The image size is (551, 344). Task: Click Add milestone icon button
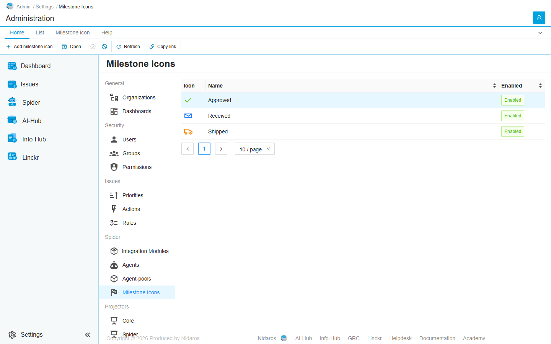click(29, 47)
